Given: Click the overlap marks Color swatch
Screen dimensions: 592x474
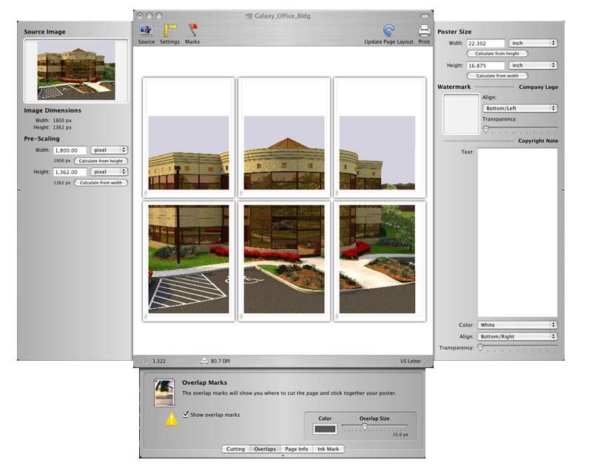Looking at the screenshot, I should click(325, 429).
